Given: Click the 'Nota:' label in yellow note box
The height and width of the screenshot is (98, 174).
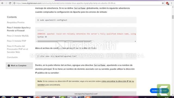Looking at the screenshot, I should coord(40,81).
